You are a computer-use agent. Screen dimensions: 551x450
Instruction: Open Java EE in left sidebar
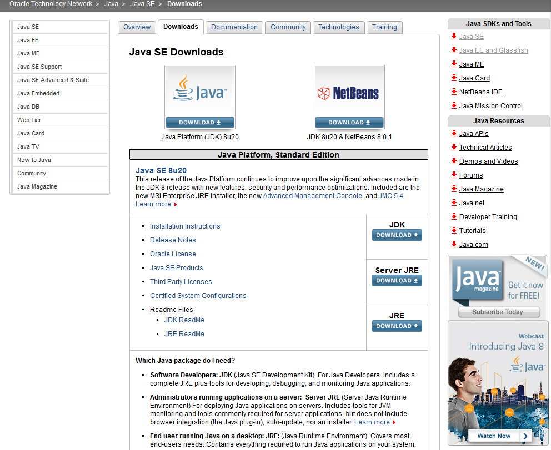click(60, 40)
